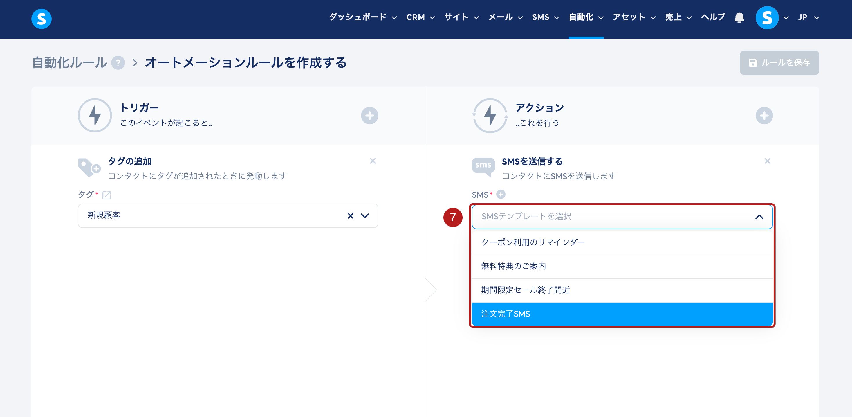Click the help question mark beside 自動化ルール
This screenshot has width=852, height=417.
point(118,62)
